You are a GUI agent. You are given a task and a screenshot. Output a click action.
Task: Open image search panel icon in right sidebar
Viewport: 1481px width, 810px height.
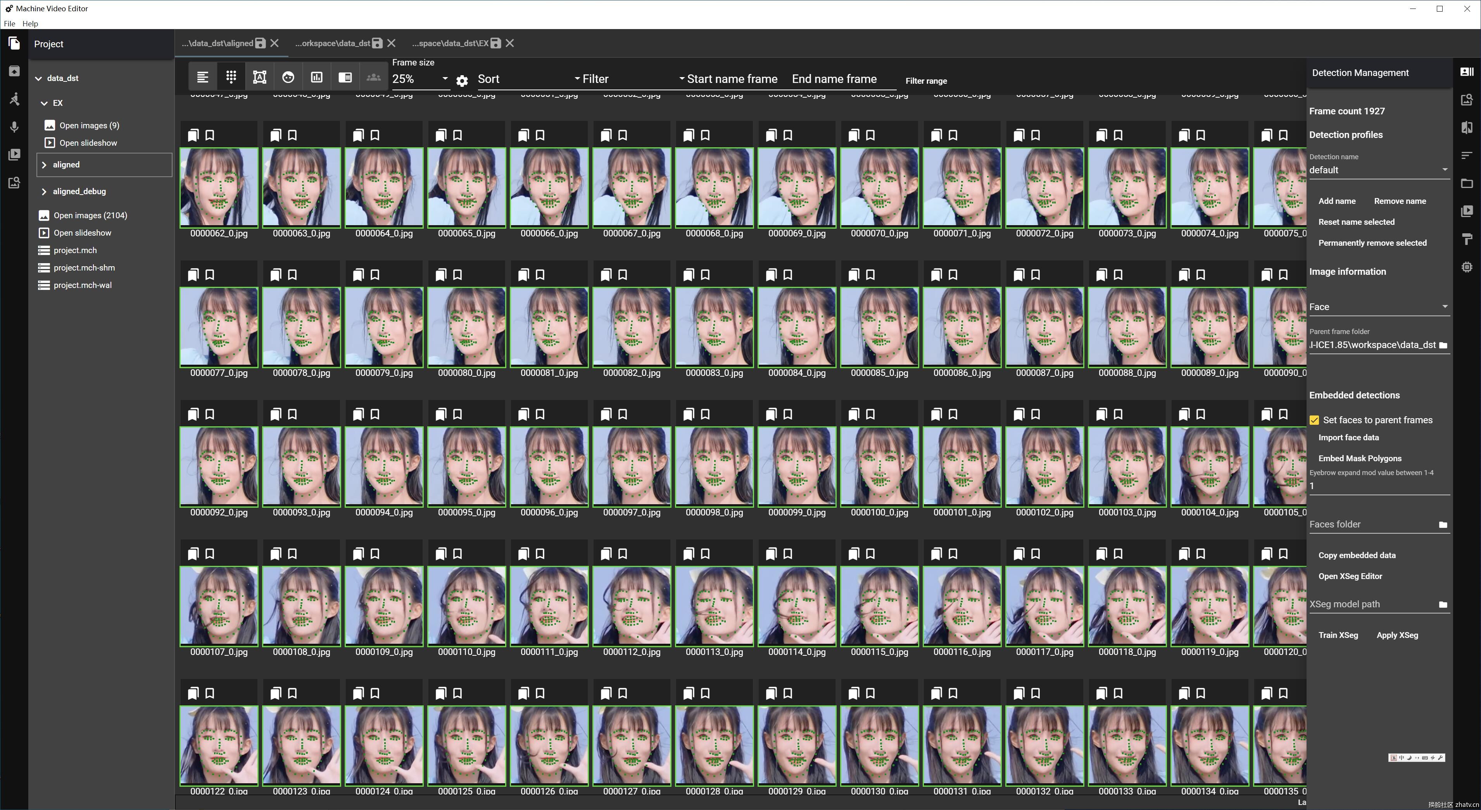point(1467,100)
